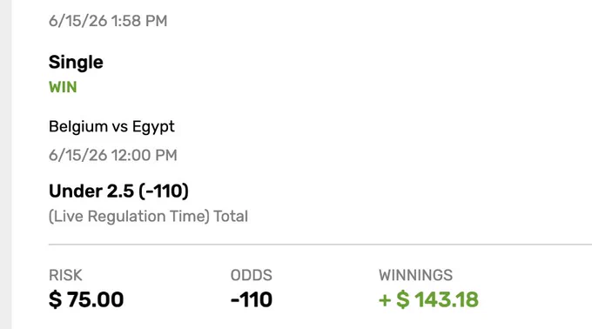592x329 pixels.
Task: Click the word Egypt in match title
Action: (153, 127)
